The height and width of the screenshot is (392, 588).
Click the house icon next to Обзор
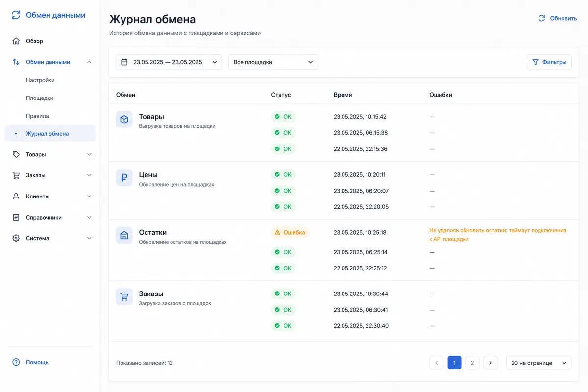[x=16, y=41]
